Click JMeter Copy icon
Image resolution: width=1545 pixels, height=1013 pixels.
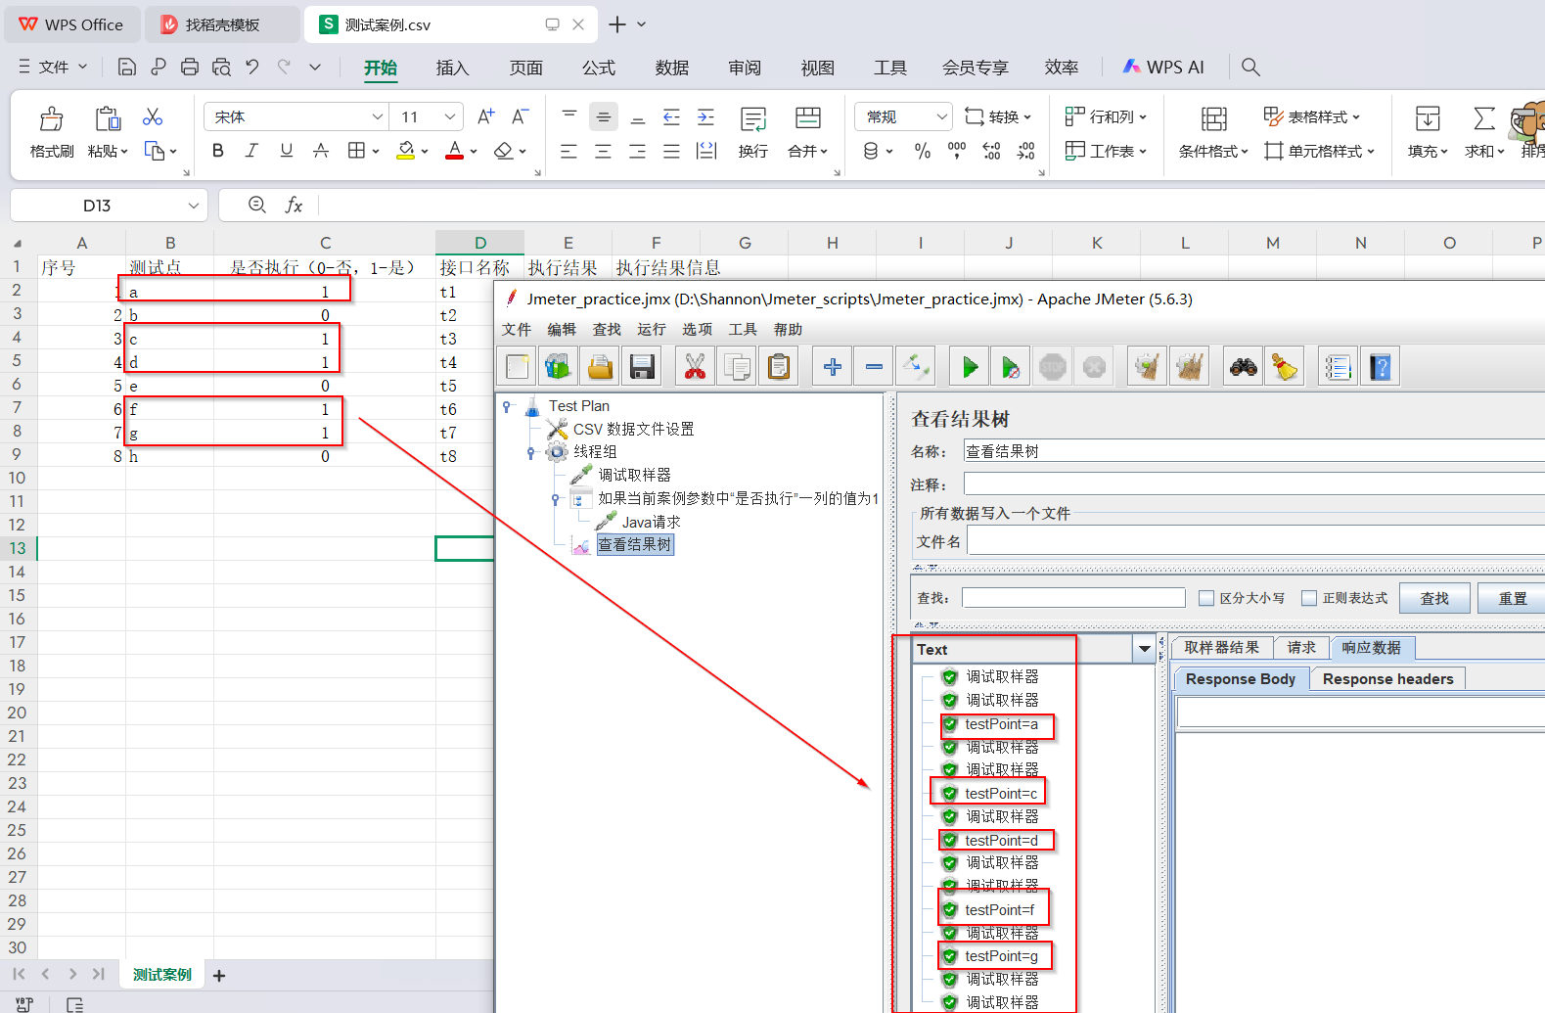[x=737, y=367]
